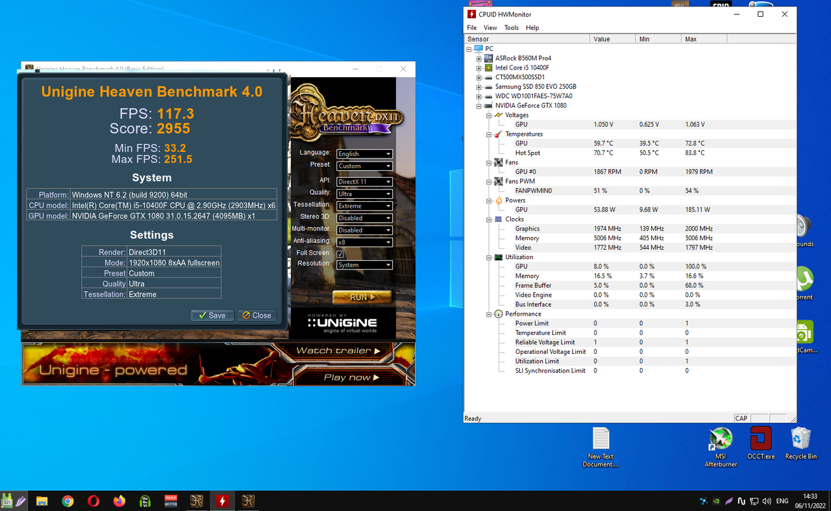Open VoiceMeeter from the taskbar
831x511 pixels.
pyautogui.click(x=171, y=501)
